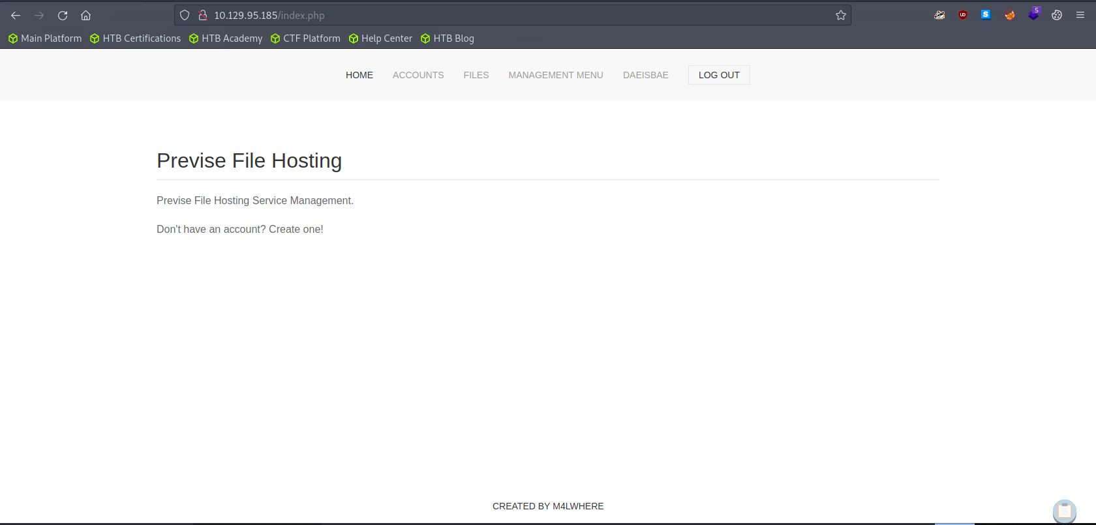The width and height of the screenshot is (1096, 525).
Task: Open the tracking protection shield icon
Action: (x=185, y=15)
